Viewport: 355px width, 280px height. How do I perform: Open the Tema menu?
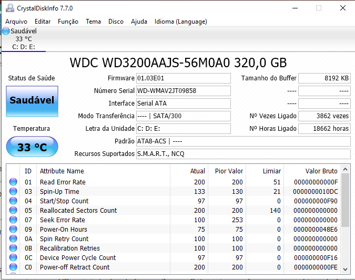pos(93,22)
